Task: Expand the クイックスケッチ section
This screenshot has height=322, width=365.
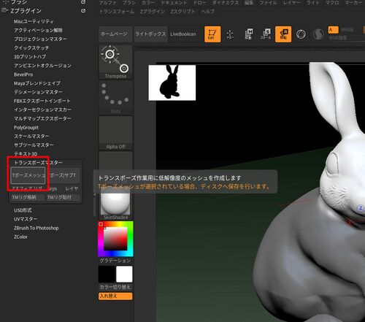Action: (31, 47)
